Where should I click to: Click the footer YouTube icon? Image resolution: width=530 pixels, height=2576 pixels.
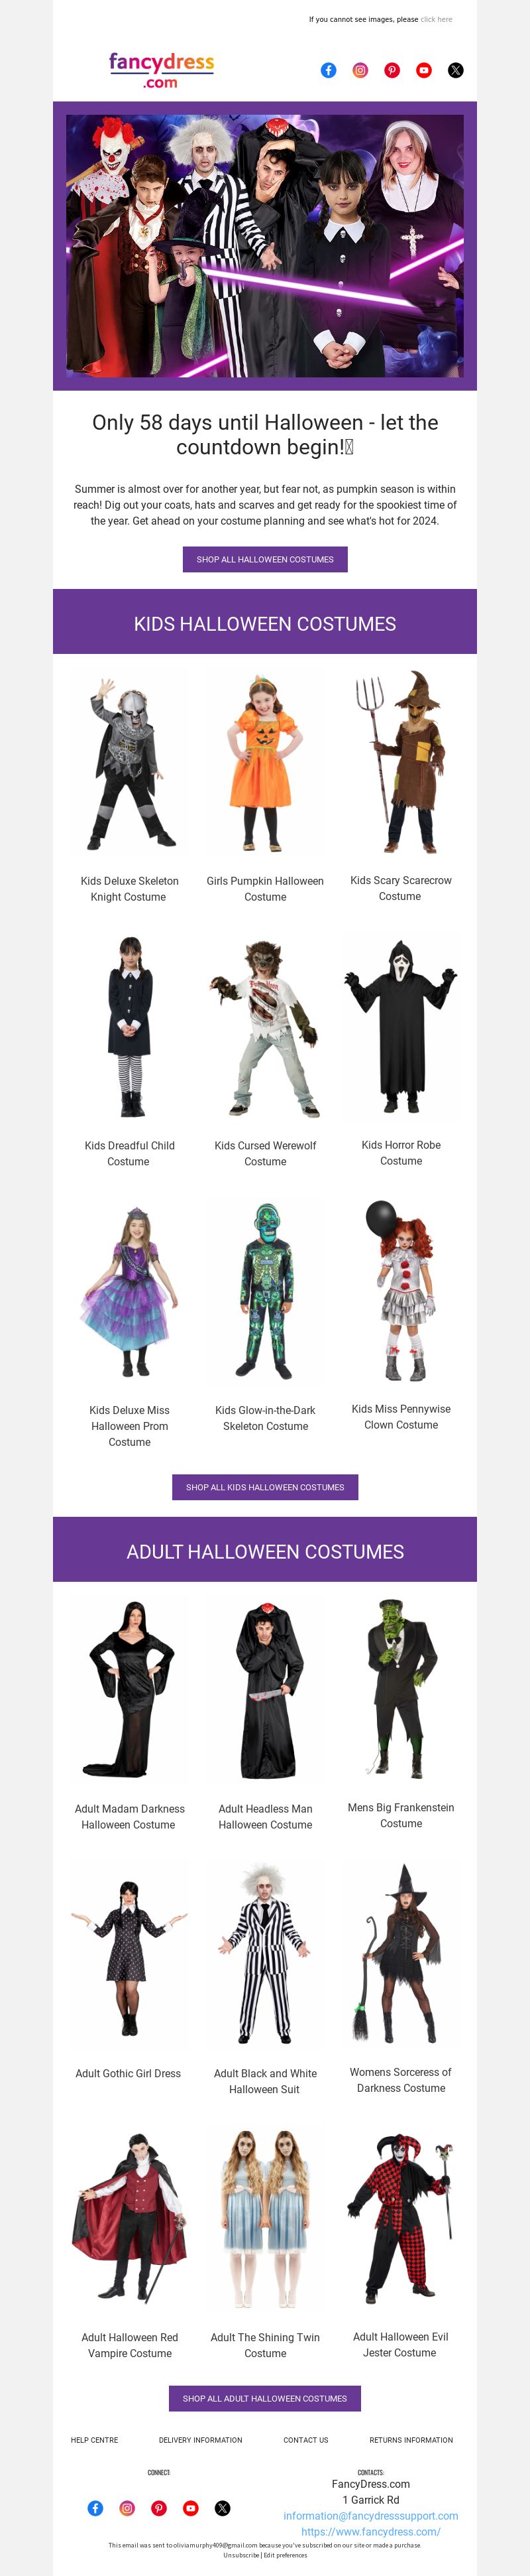click(191, 2507)
